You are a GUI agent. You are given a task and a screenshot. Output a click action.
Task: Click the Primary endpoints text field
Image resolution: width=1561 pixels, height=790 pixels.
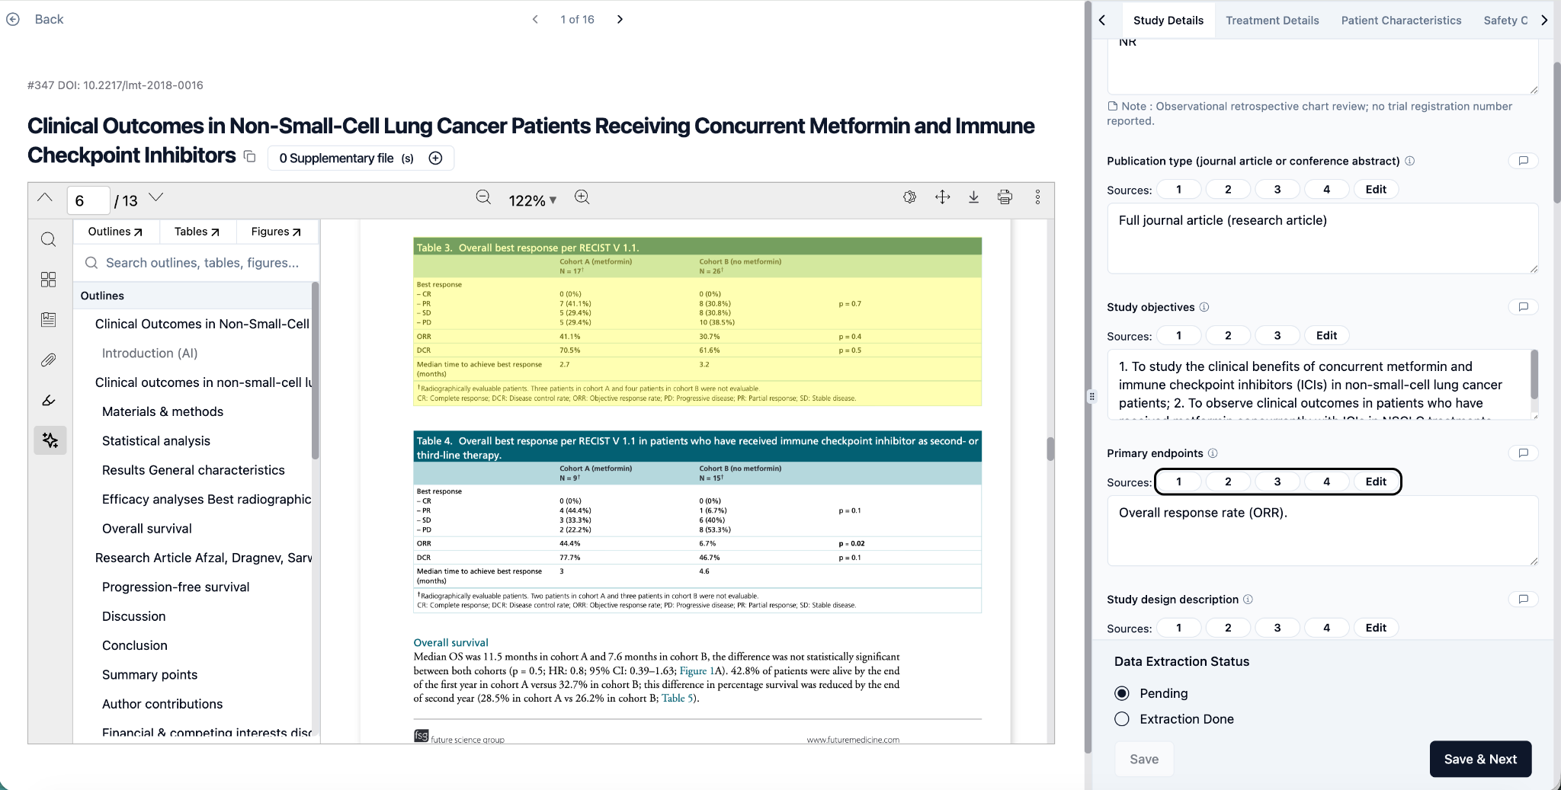tap(1322, 530)
